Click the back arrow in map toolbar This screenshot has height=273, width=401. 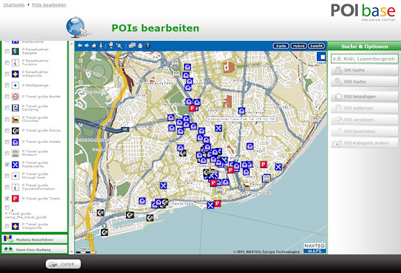[79, 46]
